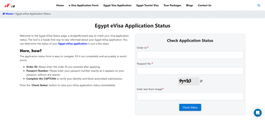The image size is (265, 120).
Task: Click the Home breadcrumb link
Action: 9,14
